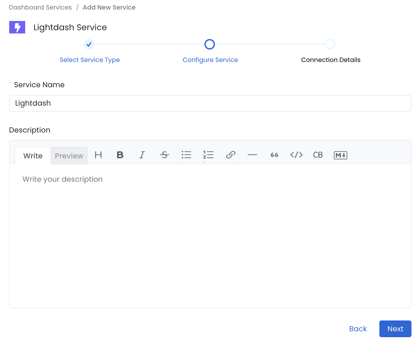420x349 pixels.
Task: Go Back to previous step
Action: [x=358, y=329]
